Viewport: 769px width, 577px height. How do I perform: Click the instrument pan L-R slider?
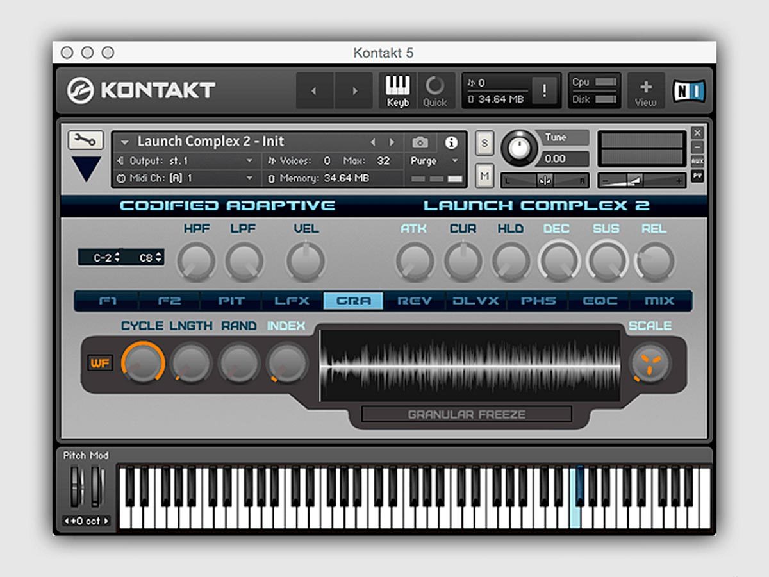point(545,181)
